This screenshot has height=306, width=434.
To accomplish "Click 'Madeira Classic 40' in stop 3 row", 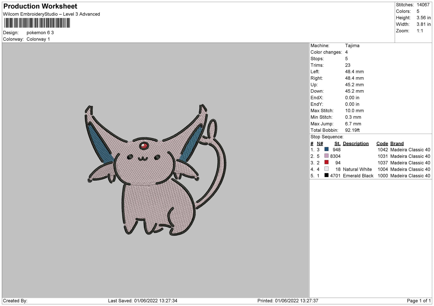I will 410,163.
